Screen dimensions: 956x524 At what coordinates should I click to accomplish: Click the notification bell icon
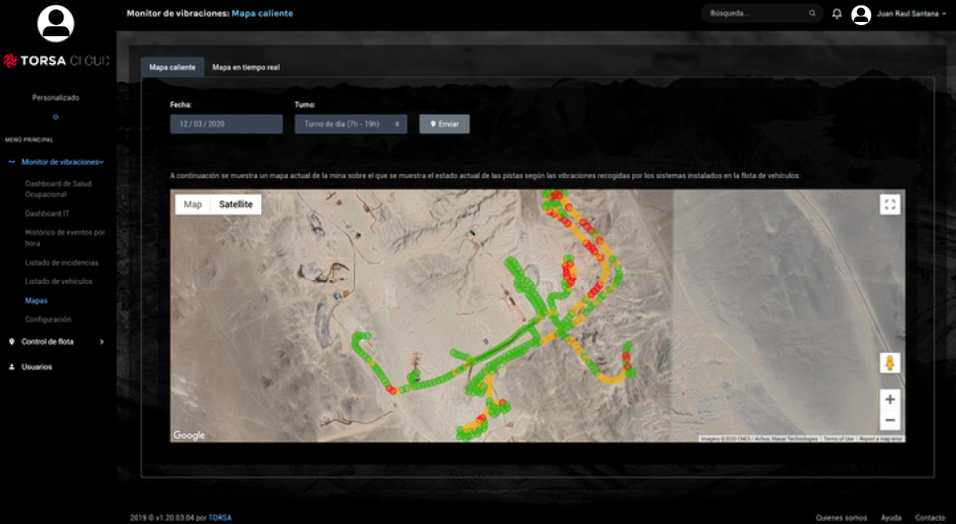coord(837,14)
